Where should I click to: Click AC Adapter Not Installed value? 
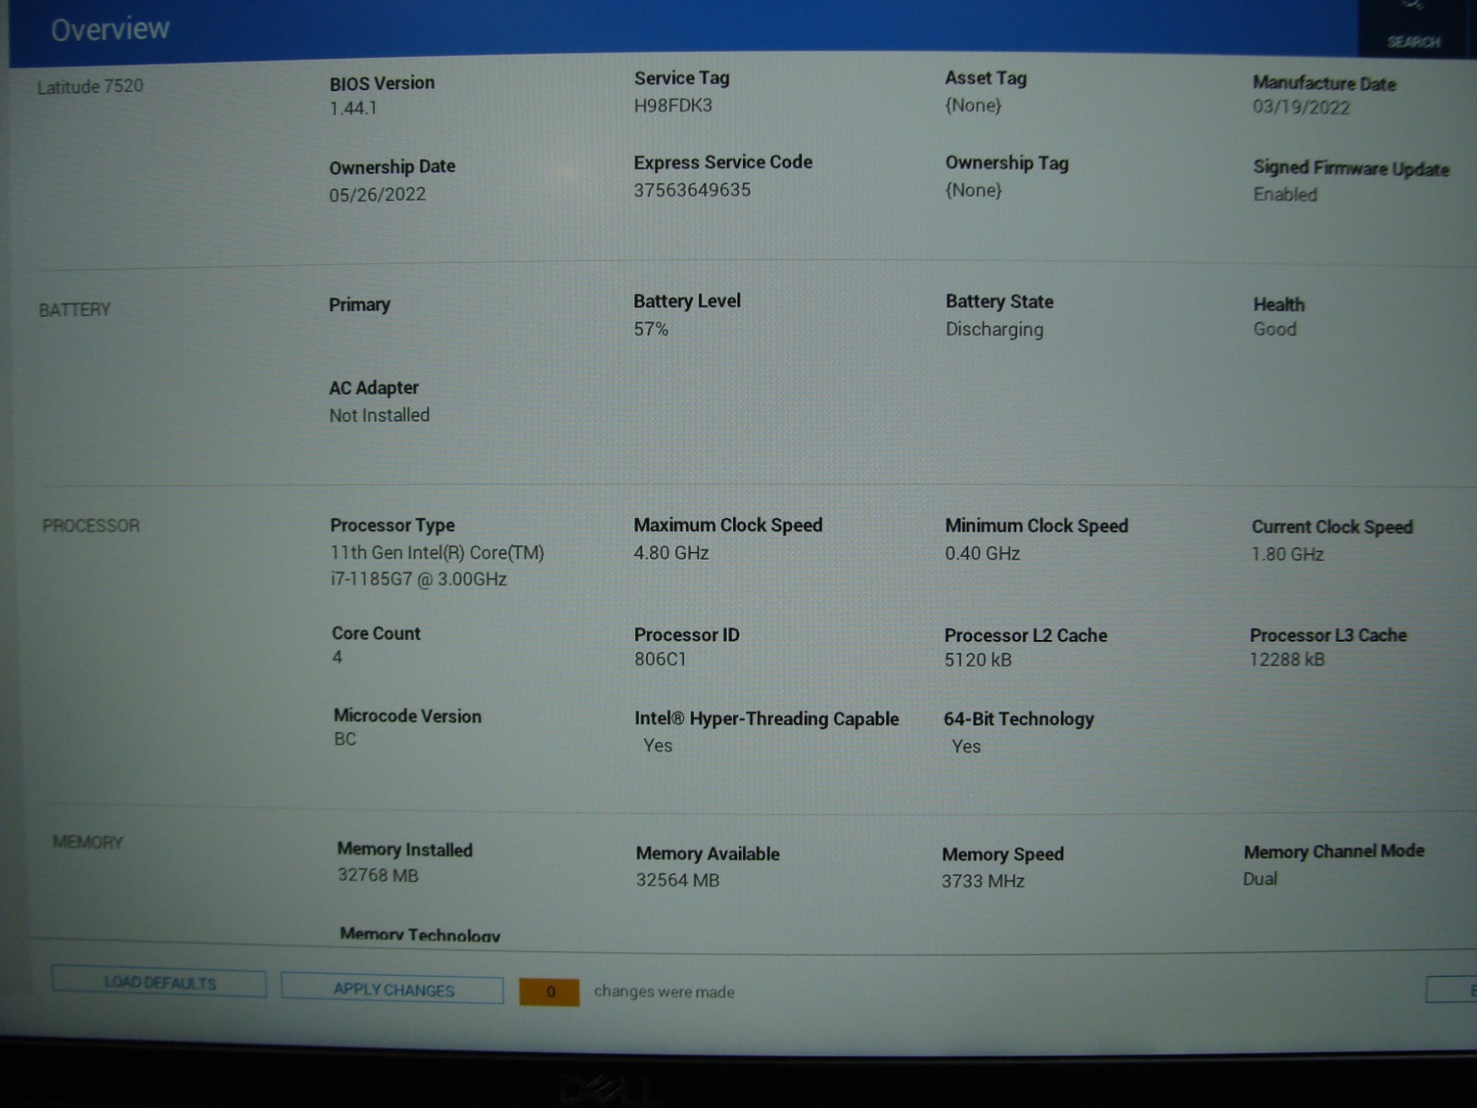click(x=379, y=415)
